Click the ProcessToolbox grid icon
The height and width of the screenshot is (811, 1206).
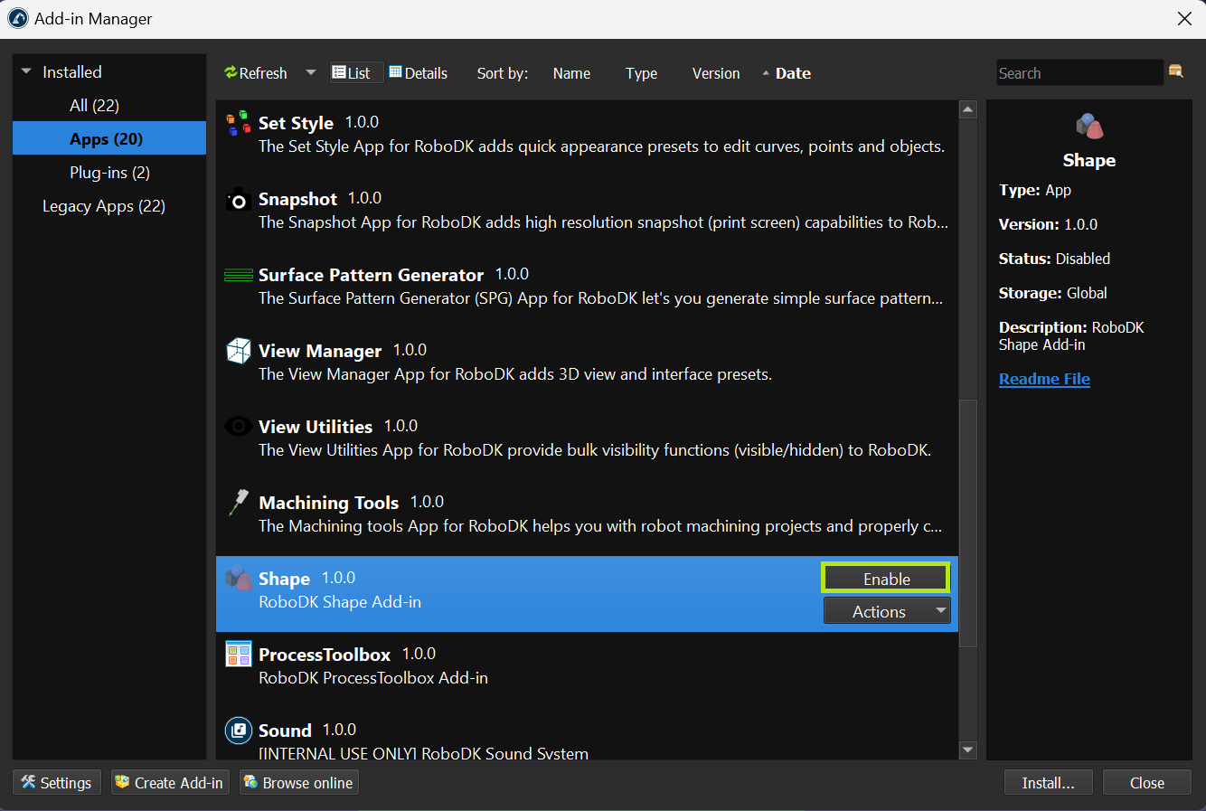click(x=239, y=655)
